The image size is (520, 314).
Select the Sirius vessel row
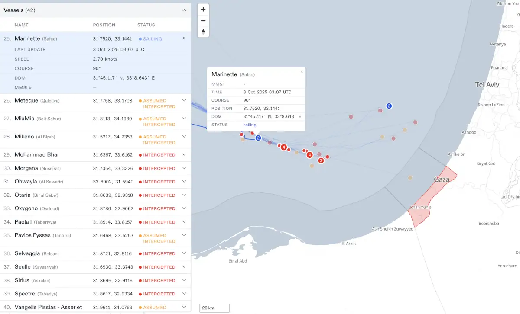(23, 280)
